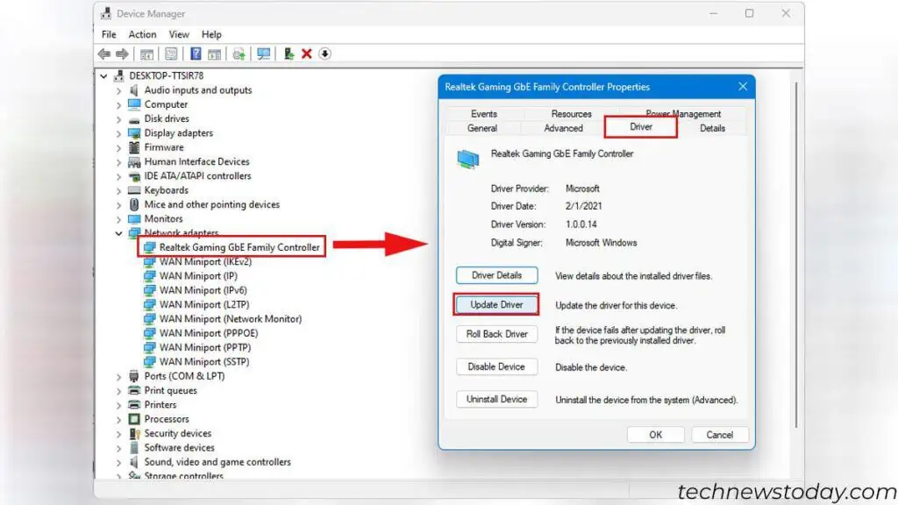This screenshot has width=898, height=505.
Task: Expand the Printers chevron
Action: point(118,405)
